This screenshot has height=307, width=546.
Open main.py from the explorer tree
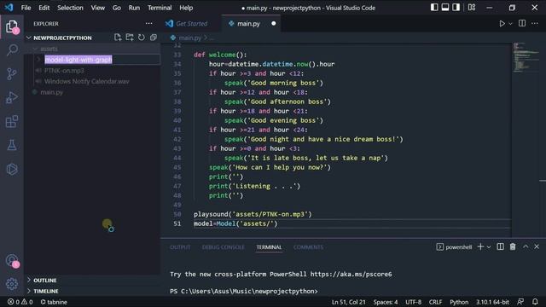pos(51,92)
